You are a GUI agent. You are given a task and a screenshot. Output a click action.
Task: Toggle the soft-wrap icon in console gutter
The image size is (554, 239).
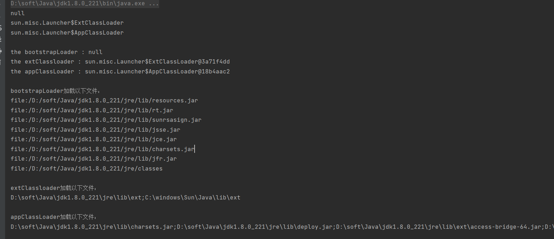(x=1, y=28)
